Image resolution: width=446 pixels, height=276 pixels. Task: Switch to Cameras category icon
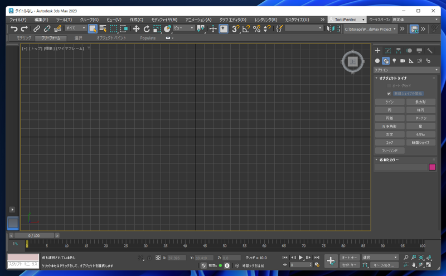(x=403, y=61)
